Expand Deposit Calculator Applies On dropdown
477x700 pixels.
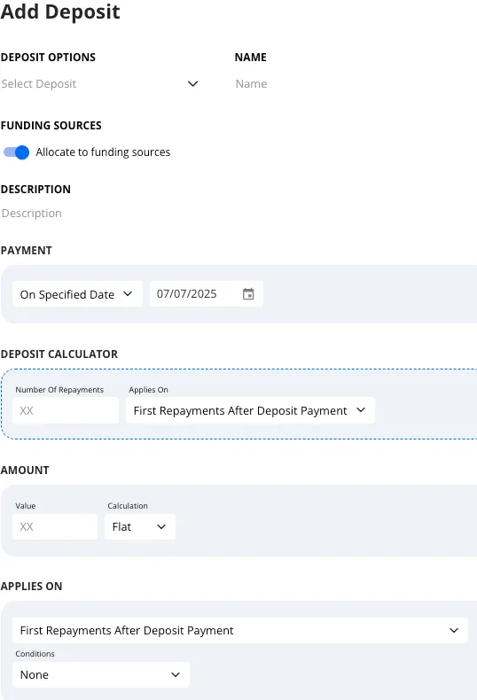251,410
